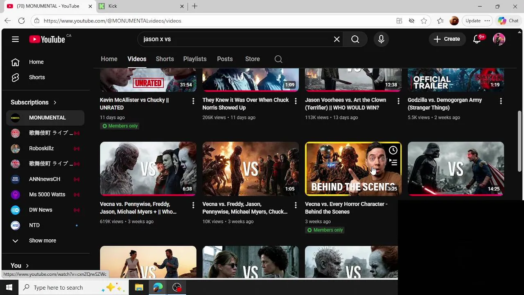This screenshot has width=524, height=295.
Task: Refresh the browser page
Action: (22, 21)
